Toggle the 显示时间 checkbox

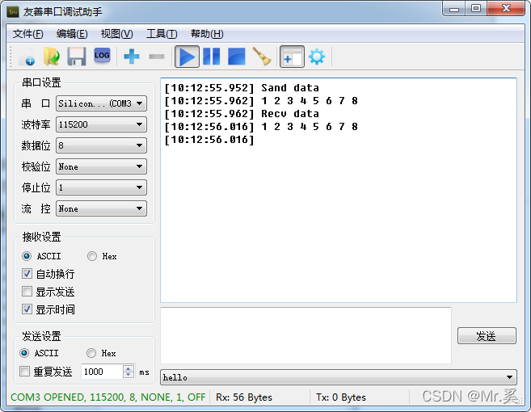pos(27,309)
